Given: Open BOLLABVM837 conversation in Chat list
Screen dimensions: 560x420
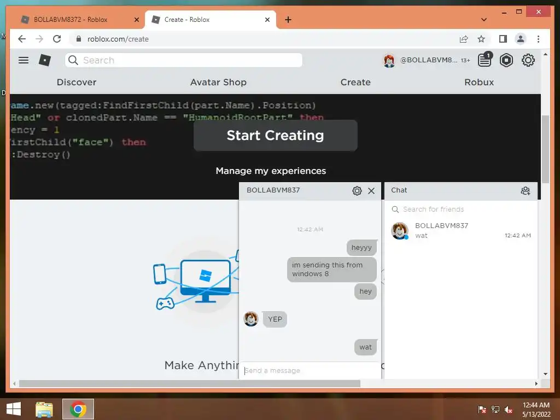Looking at the screenshot, I should point(460,230).
